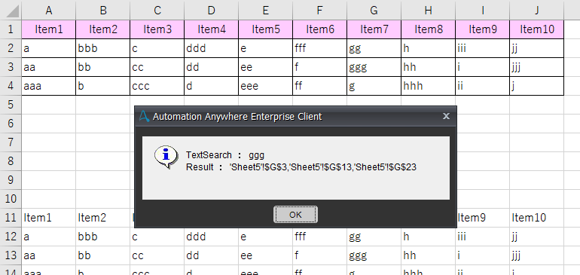Viewport: 580px width, 275px height.
Task: Click pink Item5 header cell
Action: point(266,29)
